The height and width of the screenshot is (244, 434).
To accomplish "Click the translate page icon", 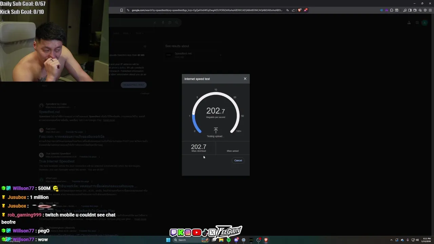I will (x=288, y=10).
